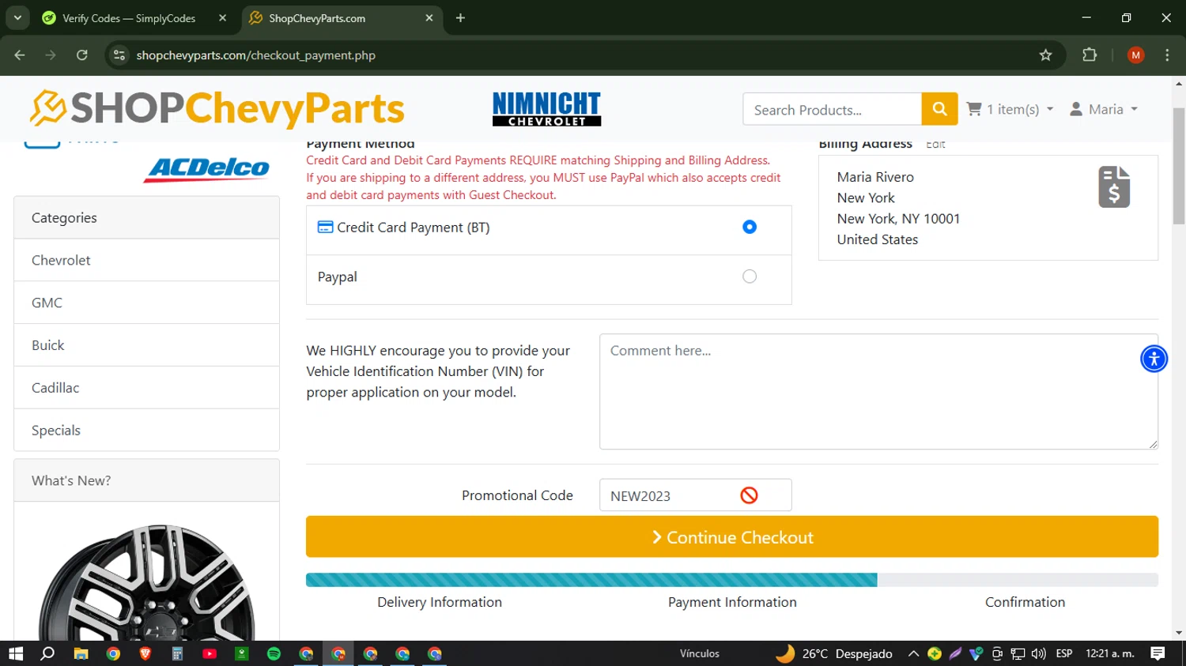Click the browser address bar URL
1186x666 pixels.
(255, 55)
